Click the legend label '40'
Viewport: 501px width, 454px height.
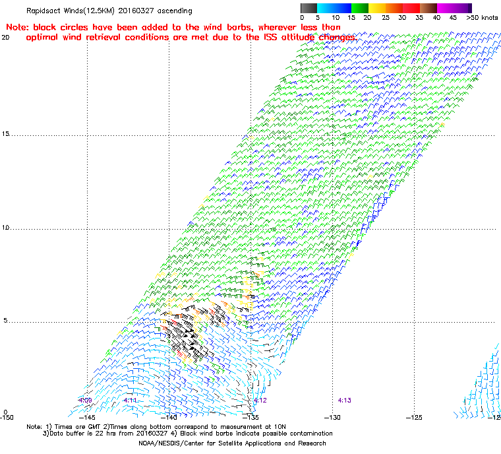click(437, 18)
